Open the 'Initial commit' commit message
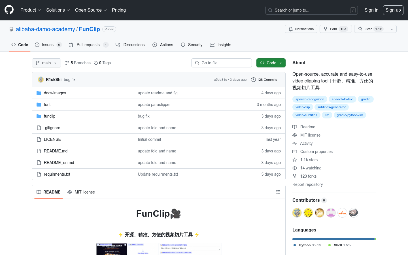408x255 pixels. pos(150,139)
